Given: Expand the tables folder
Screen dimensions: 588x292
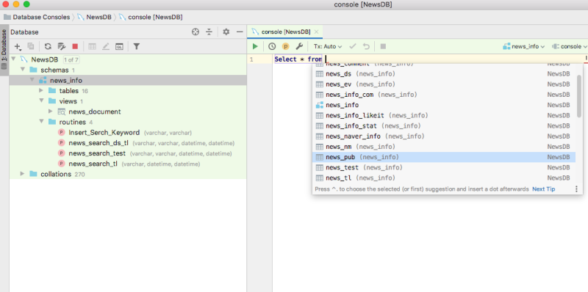Looking at the screenshot, I should tap(41, 90).
